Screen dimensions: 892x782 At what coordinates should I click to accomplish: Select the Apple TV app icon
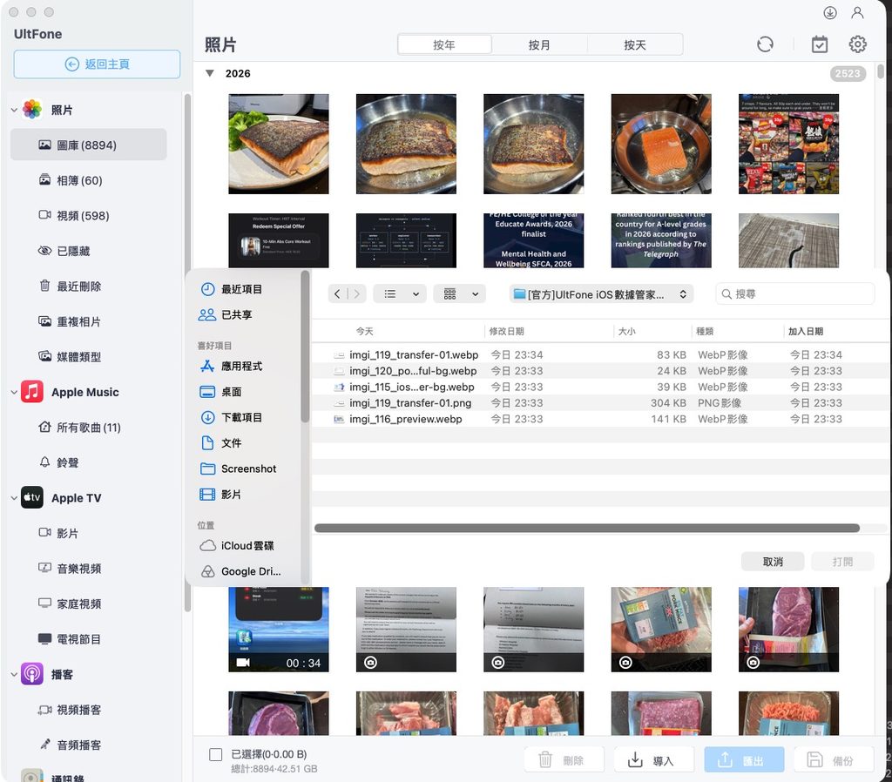pos(32,497)
